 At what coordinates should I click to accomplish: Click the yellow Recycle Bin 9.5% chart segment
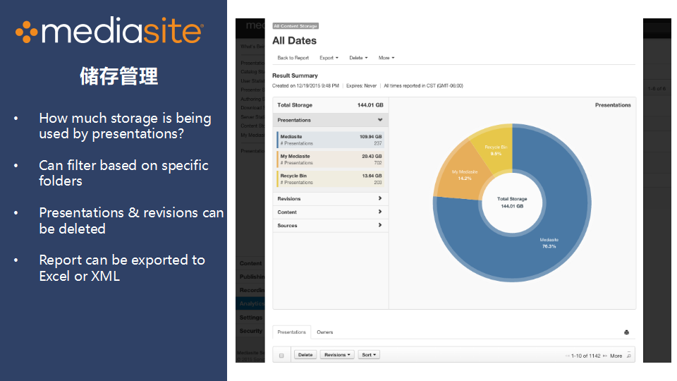coord(496,150)
